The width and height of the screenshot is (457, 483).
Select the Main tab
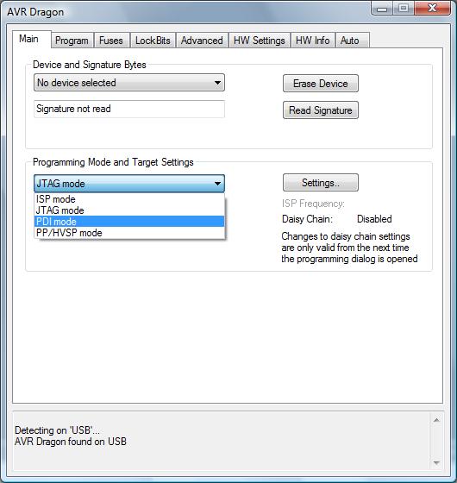click(x=31, y=39)
